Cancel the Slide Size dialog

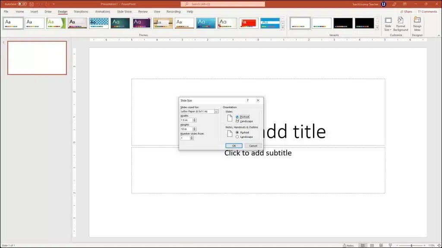tap(253, 146)
